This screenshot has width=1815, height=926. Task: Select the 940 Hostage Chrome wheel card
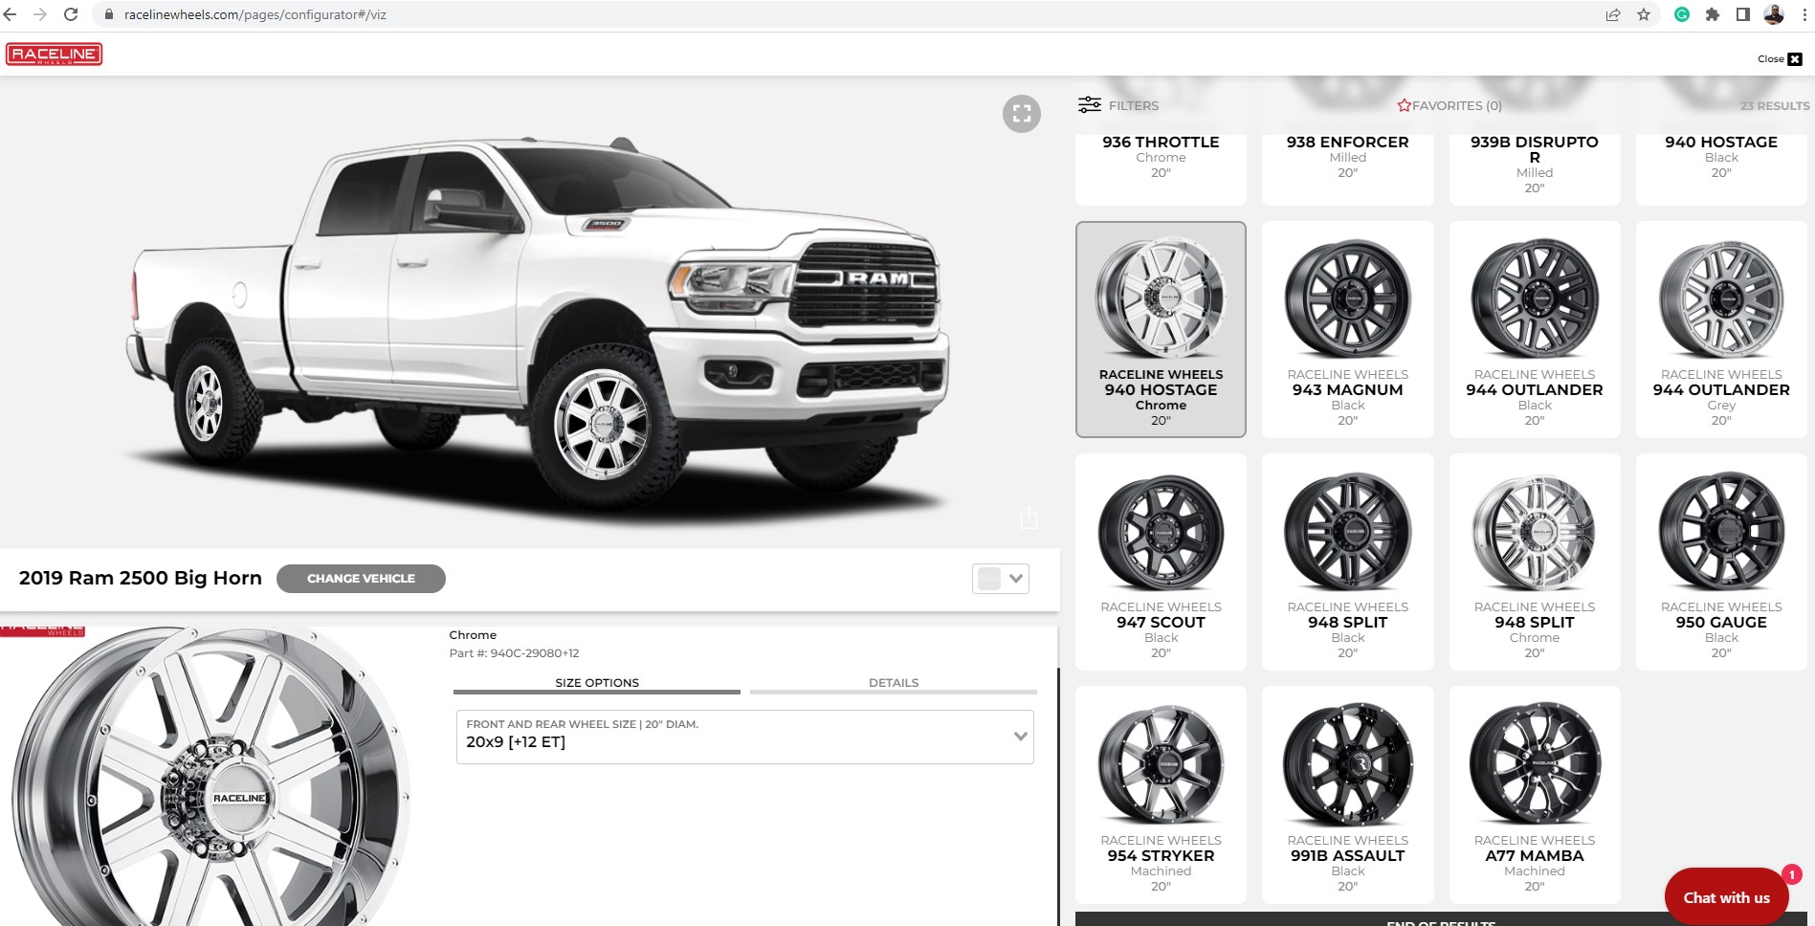(x=1161, y=329)
